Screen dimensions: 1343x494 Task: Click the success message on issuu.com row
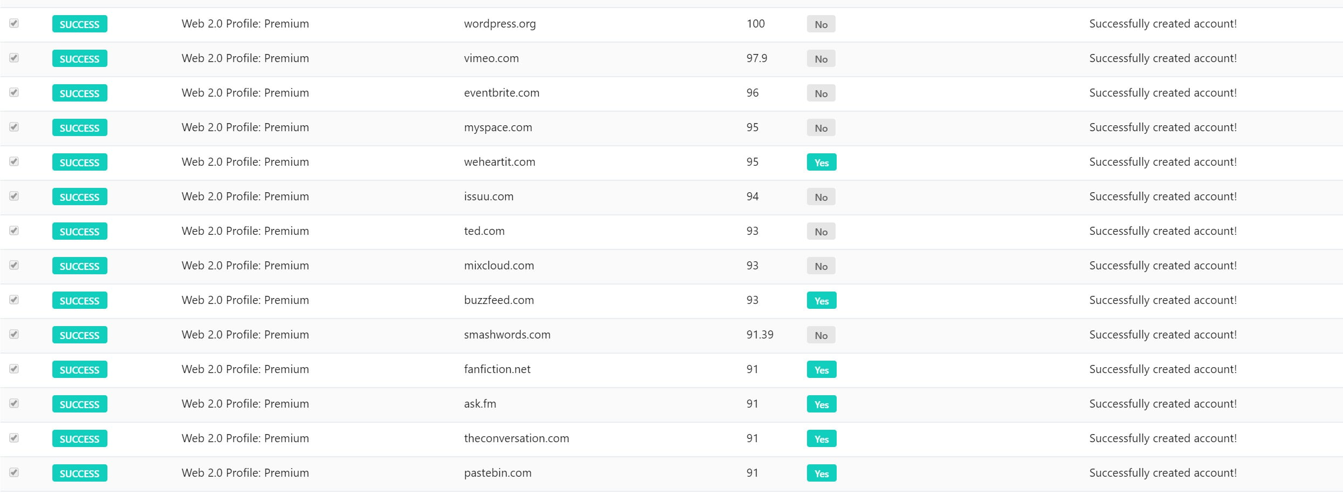[x=1162, y=197]
